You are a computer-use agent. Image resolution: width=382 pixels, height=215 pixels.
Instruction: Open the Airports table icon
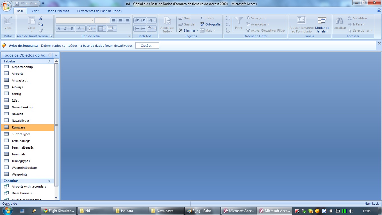click(x=6, y=74)
